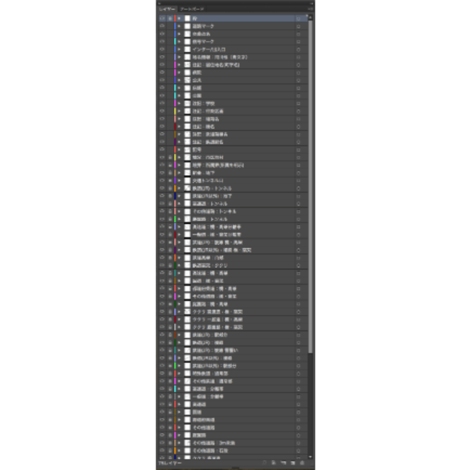Expand the 記号 layer
Image resolution: width=470 pixels, height=470 pixels.
[x=179, y=149]
